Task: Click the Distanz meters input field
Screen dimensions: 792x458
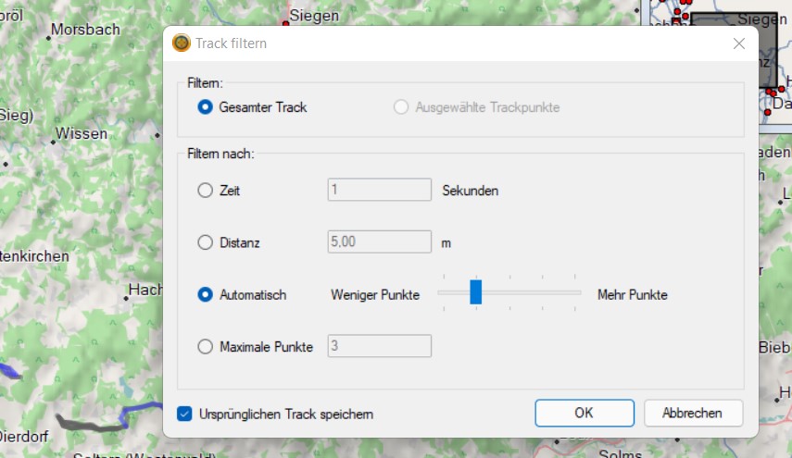Action: [380, 242]
